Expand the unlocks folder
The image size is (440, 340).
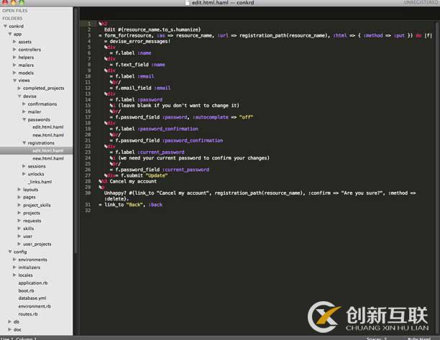[24, 174]
